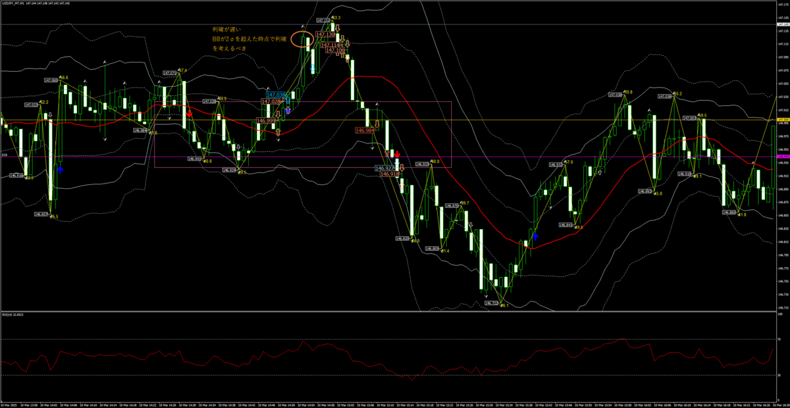The width and height of the screenshot is (790, 408).
Task: Click the 146.924 swing low label
Action: coord(230,170)
